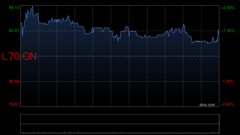
Task: Click the 80.93 price label
Action: point(14,81)
